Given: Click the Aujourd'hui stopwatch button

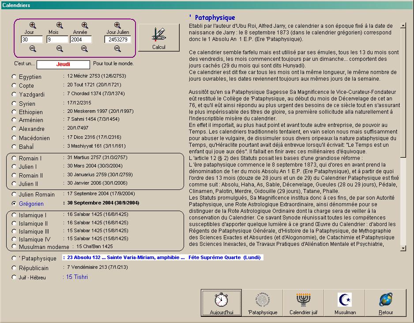Looking at the screenshot, I should pos(221,303).
